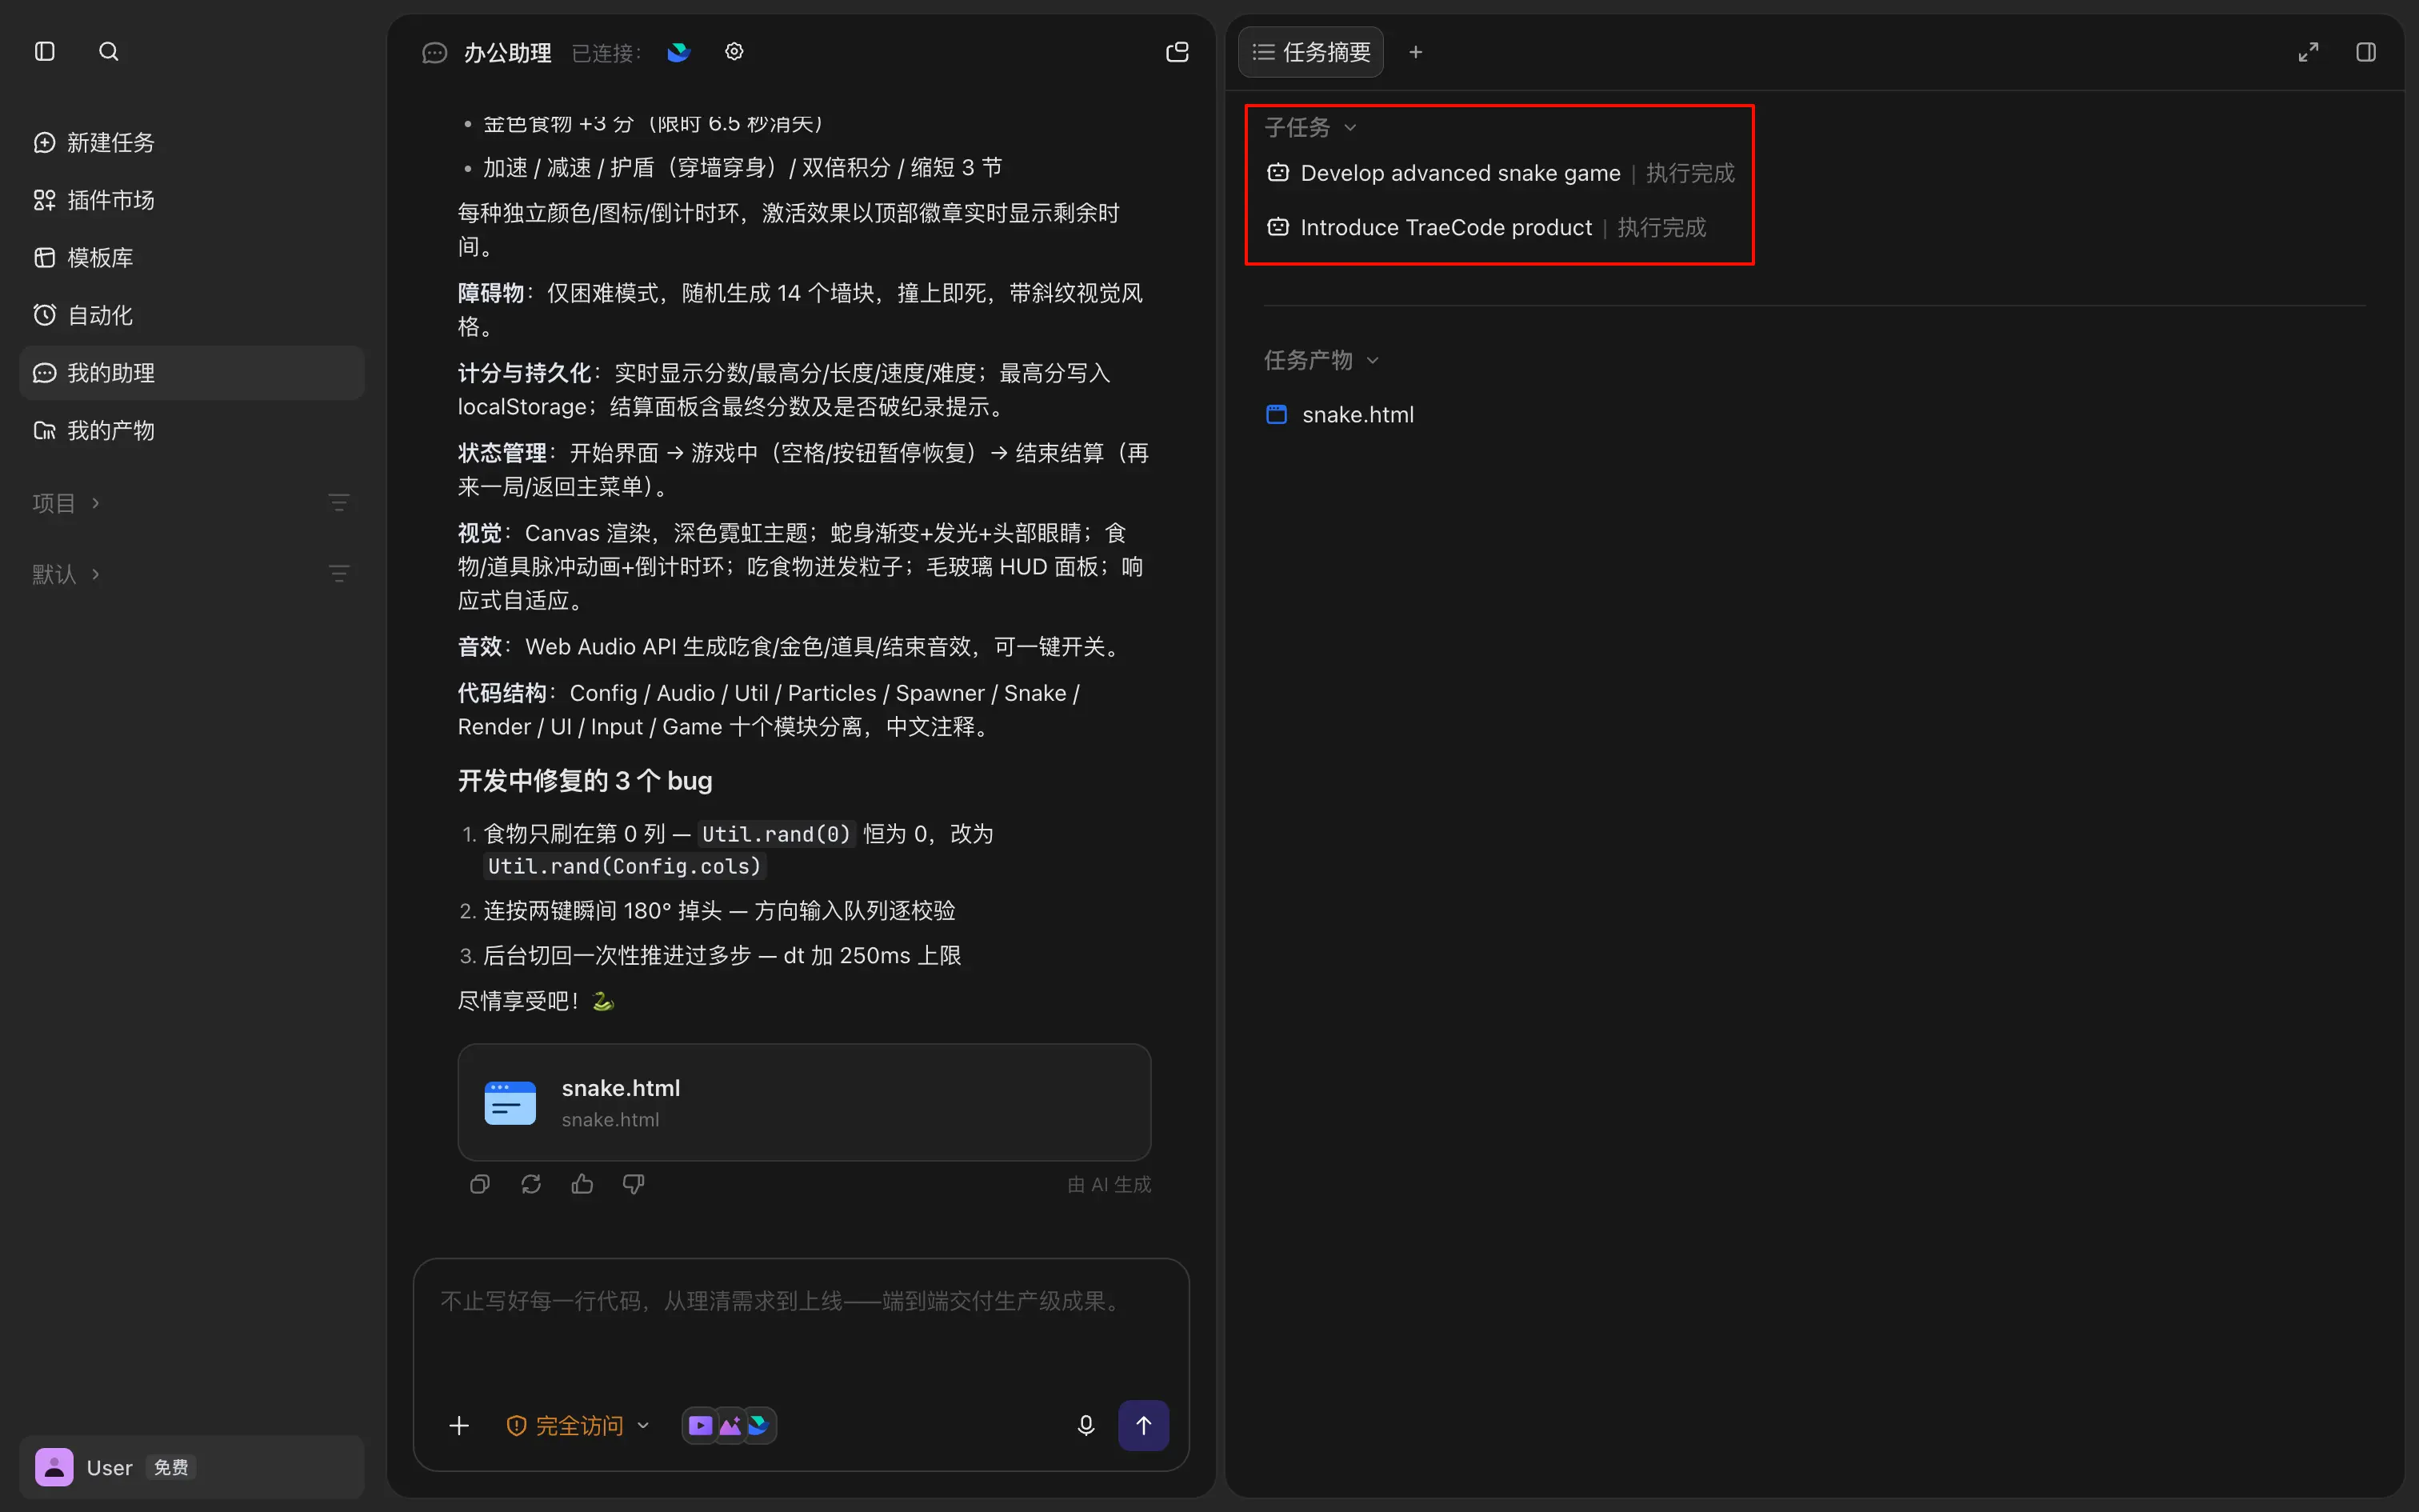Go to 自动化 automation
This screenshot has width=2419, height=1512.
tap(192, 315)
